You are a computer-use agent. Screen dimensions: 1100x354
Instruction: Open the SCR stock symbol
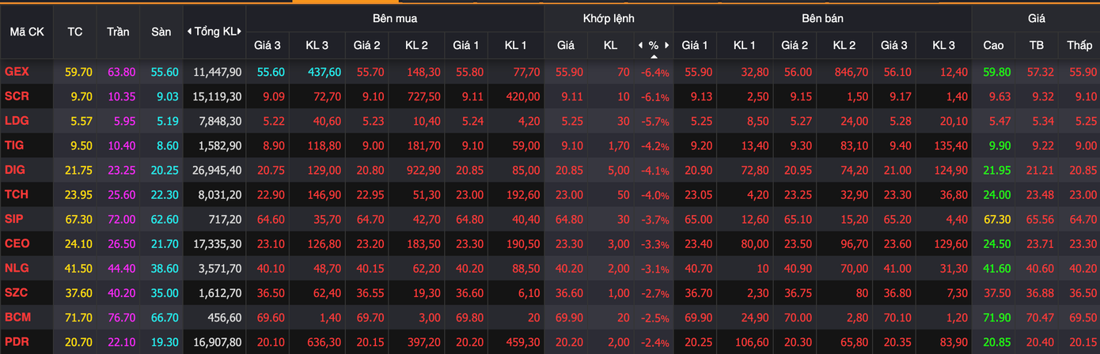17,96
